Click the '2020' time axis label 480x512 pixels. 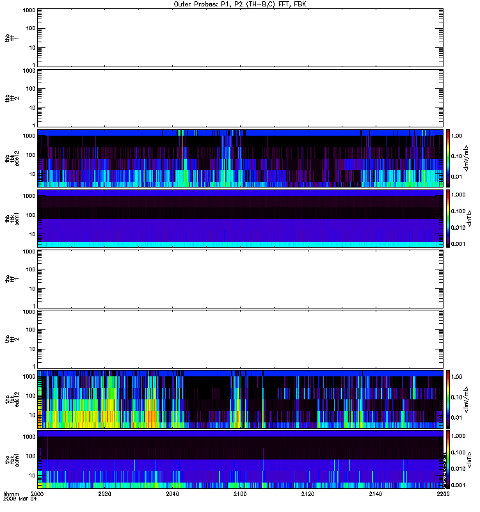[x=104, y=494]
